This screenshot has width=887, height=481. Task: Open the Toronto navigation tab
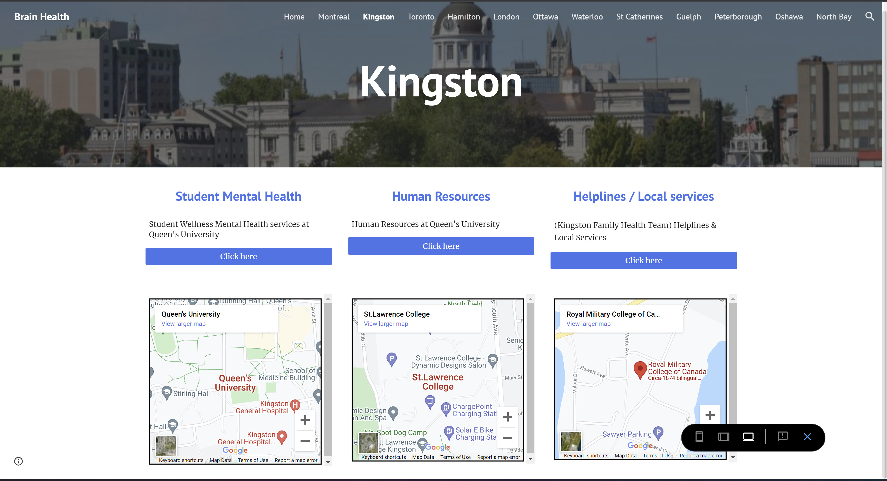click(x=420, y=16)
